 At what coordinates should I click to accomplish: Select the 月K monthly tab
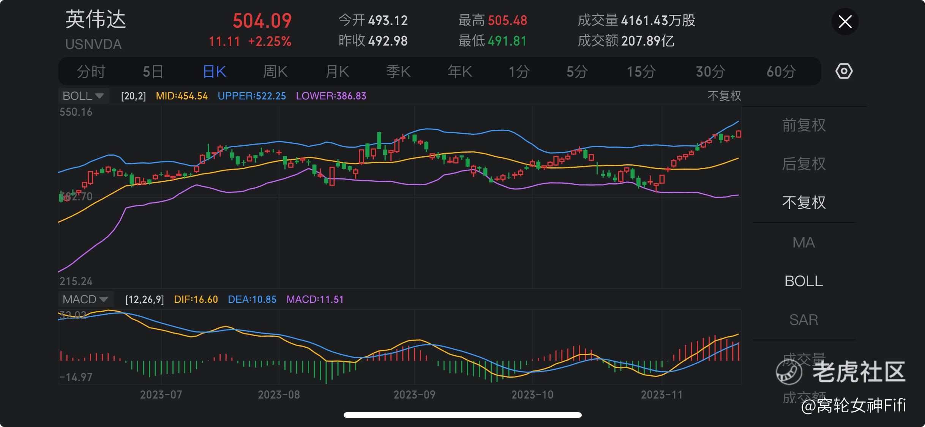pos(337,71)
